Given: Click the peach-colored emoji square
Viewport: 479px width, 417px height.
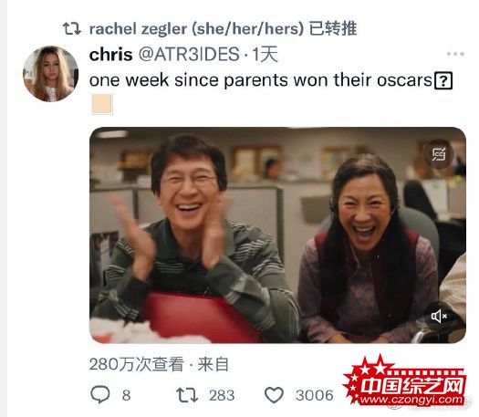Looking at the screenshot, I should click(102, 104).
